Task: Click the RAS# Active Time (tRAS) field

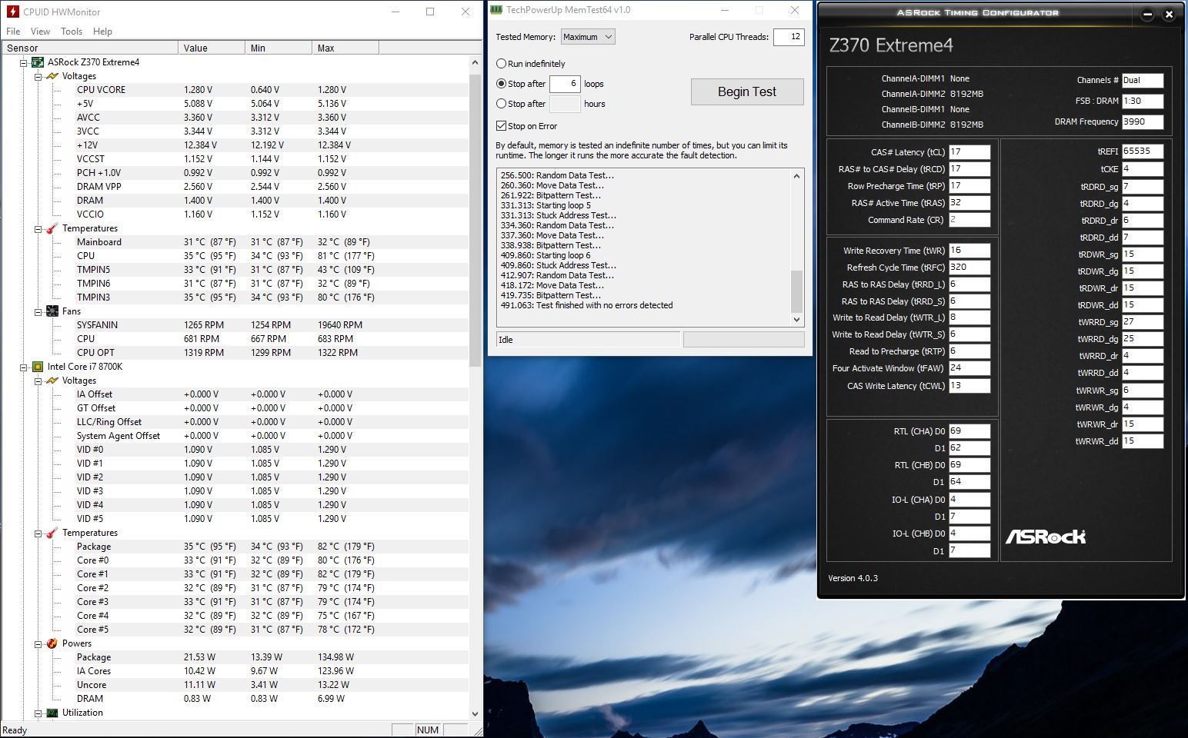Action: tap(969, 203)
